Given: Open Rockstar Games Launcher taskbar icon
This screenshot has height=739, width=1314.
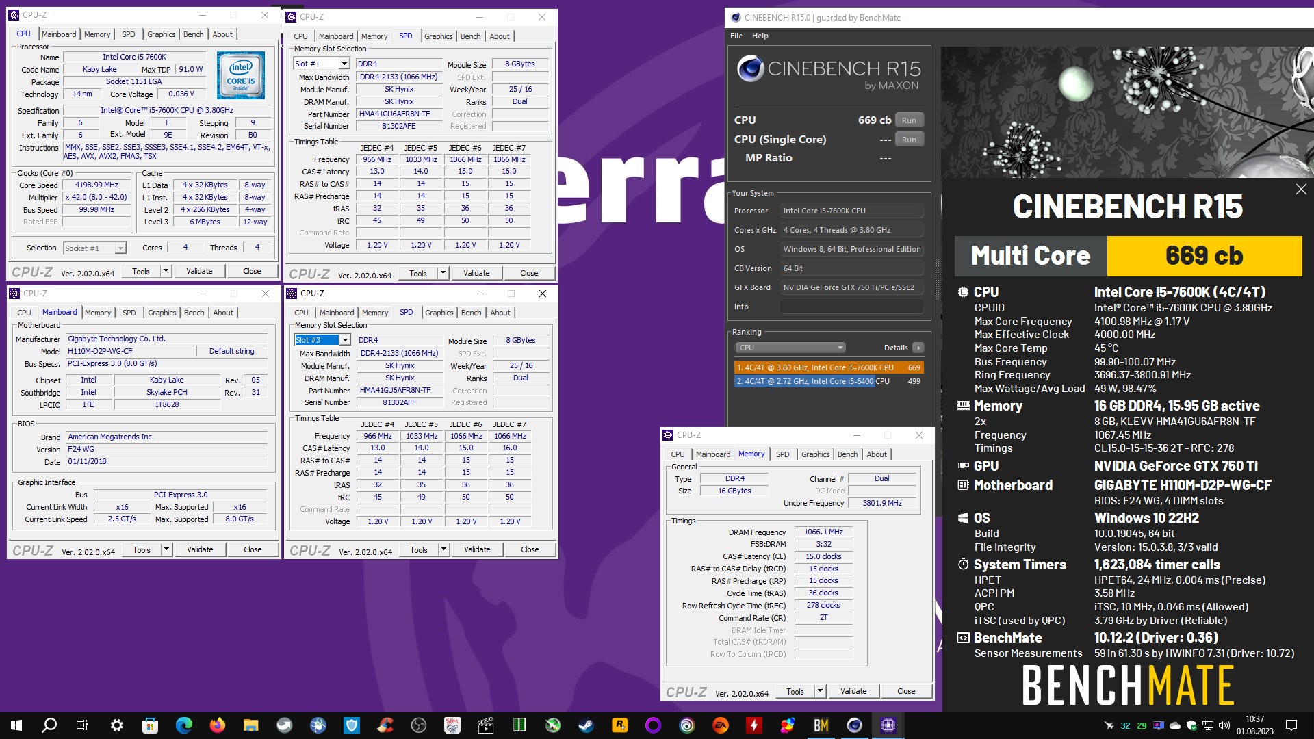Looking at the screenshot, I should [x=620, y=725].
